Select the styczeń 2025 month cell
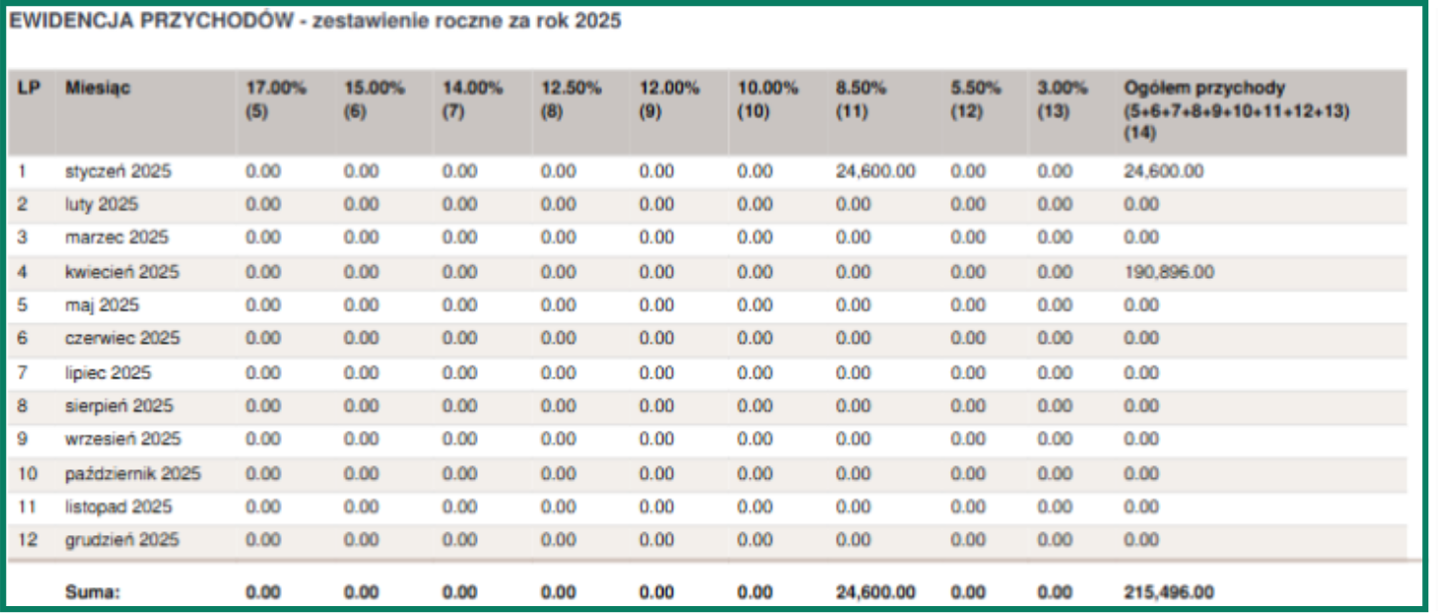 (x=118, y=171)
